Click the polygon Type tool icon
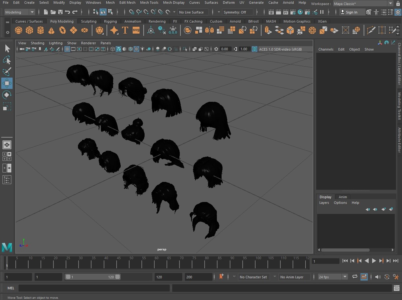This screenshot has width=402, height=300. 125,30
